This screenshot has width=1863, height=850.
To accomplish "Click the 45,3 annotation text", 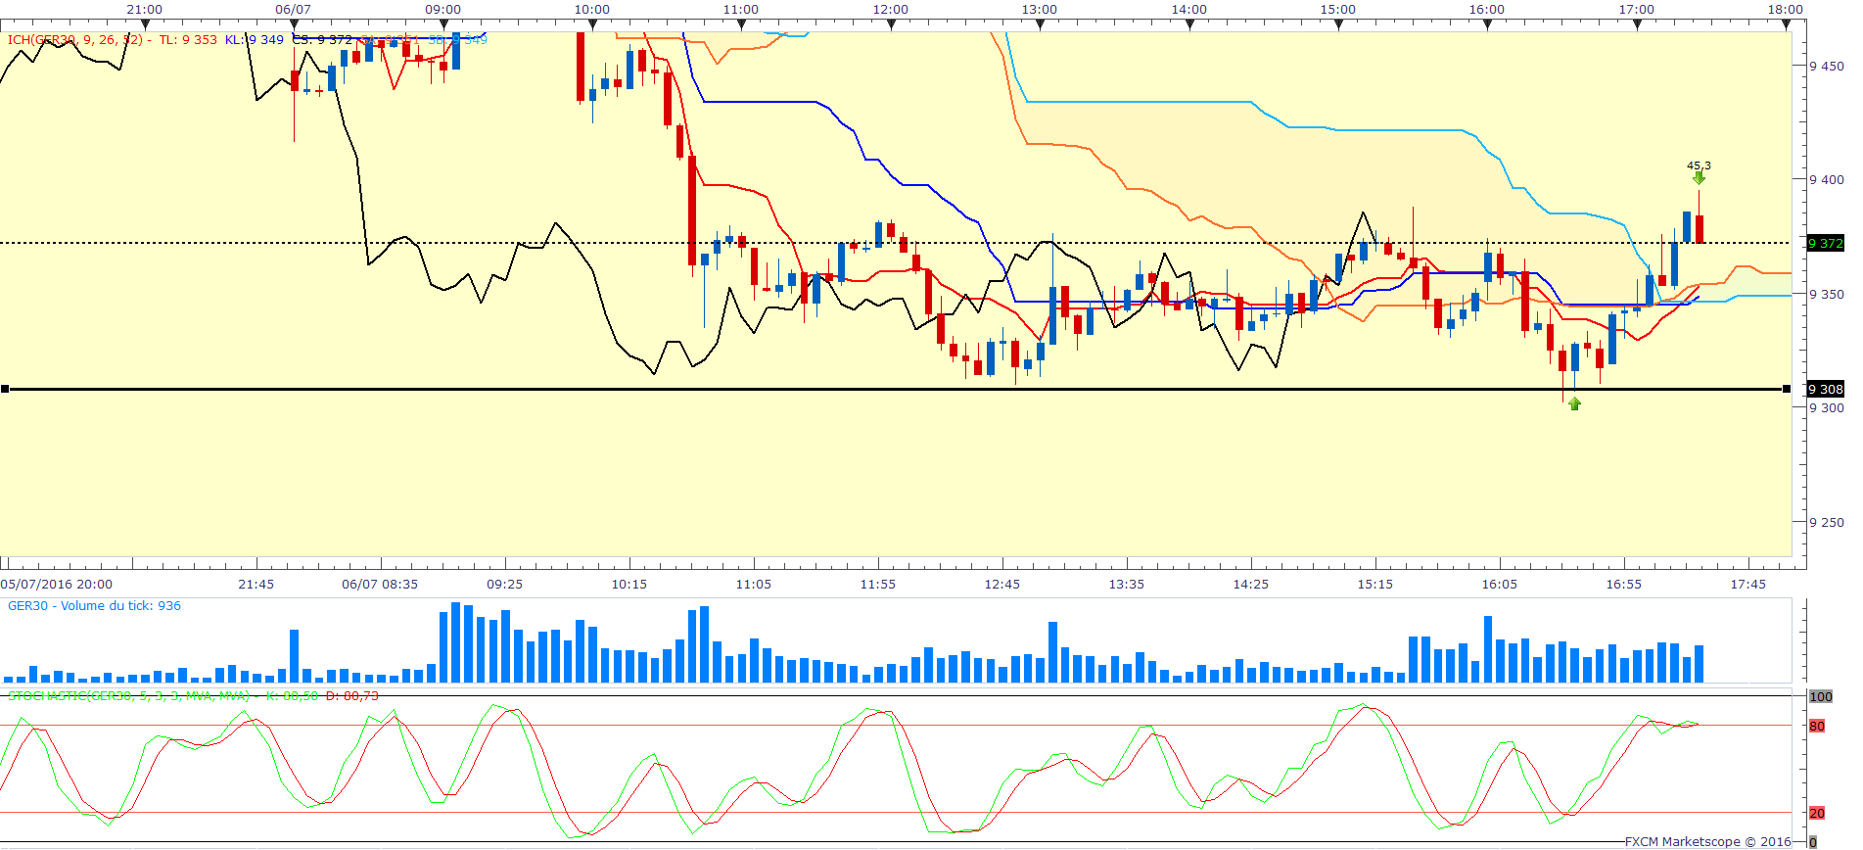I will (1699, 165).
